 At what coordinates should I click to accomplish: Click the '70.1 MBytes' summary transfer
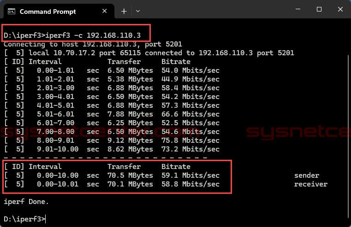(x=130, y=184)
